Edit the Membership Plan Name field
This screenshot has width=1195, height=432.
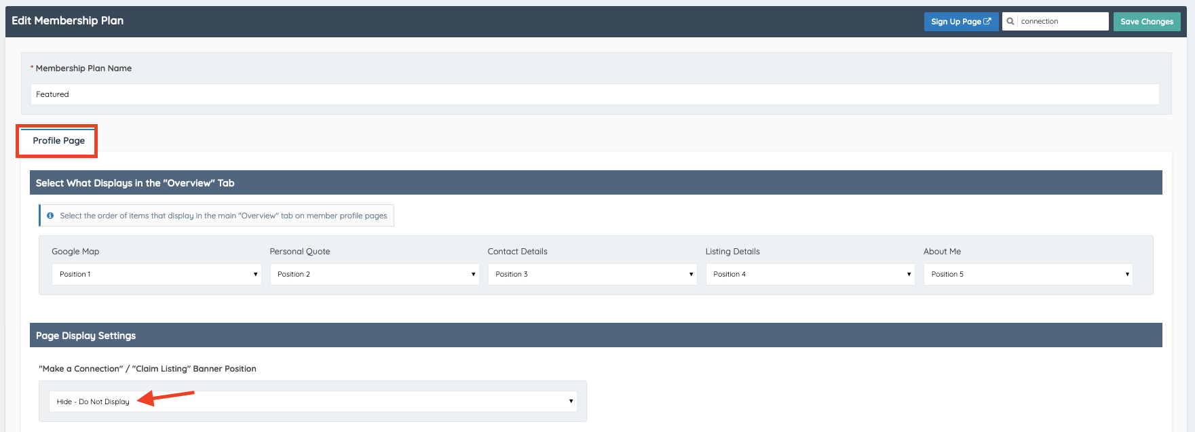(x=594, y=94)
